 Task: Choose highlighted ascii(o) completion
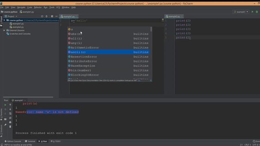click(x=108, y=52)
